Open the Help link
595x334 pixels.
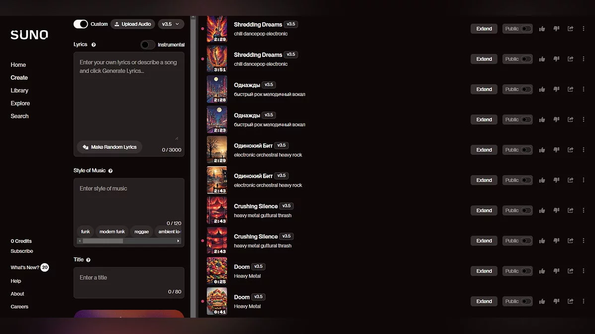[x=16, y=281]
